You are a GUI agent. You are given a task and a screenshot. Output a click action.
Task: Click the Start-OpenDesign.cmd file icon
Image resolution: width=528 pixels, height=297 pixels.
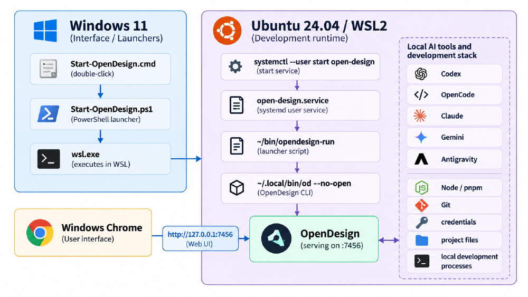48,69
